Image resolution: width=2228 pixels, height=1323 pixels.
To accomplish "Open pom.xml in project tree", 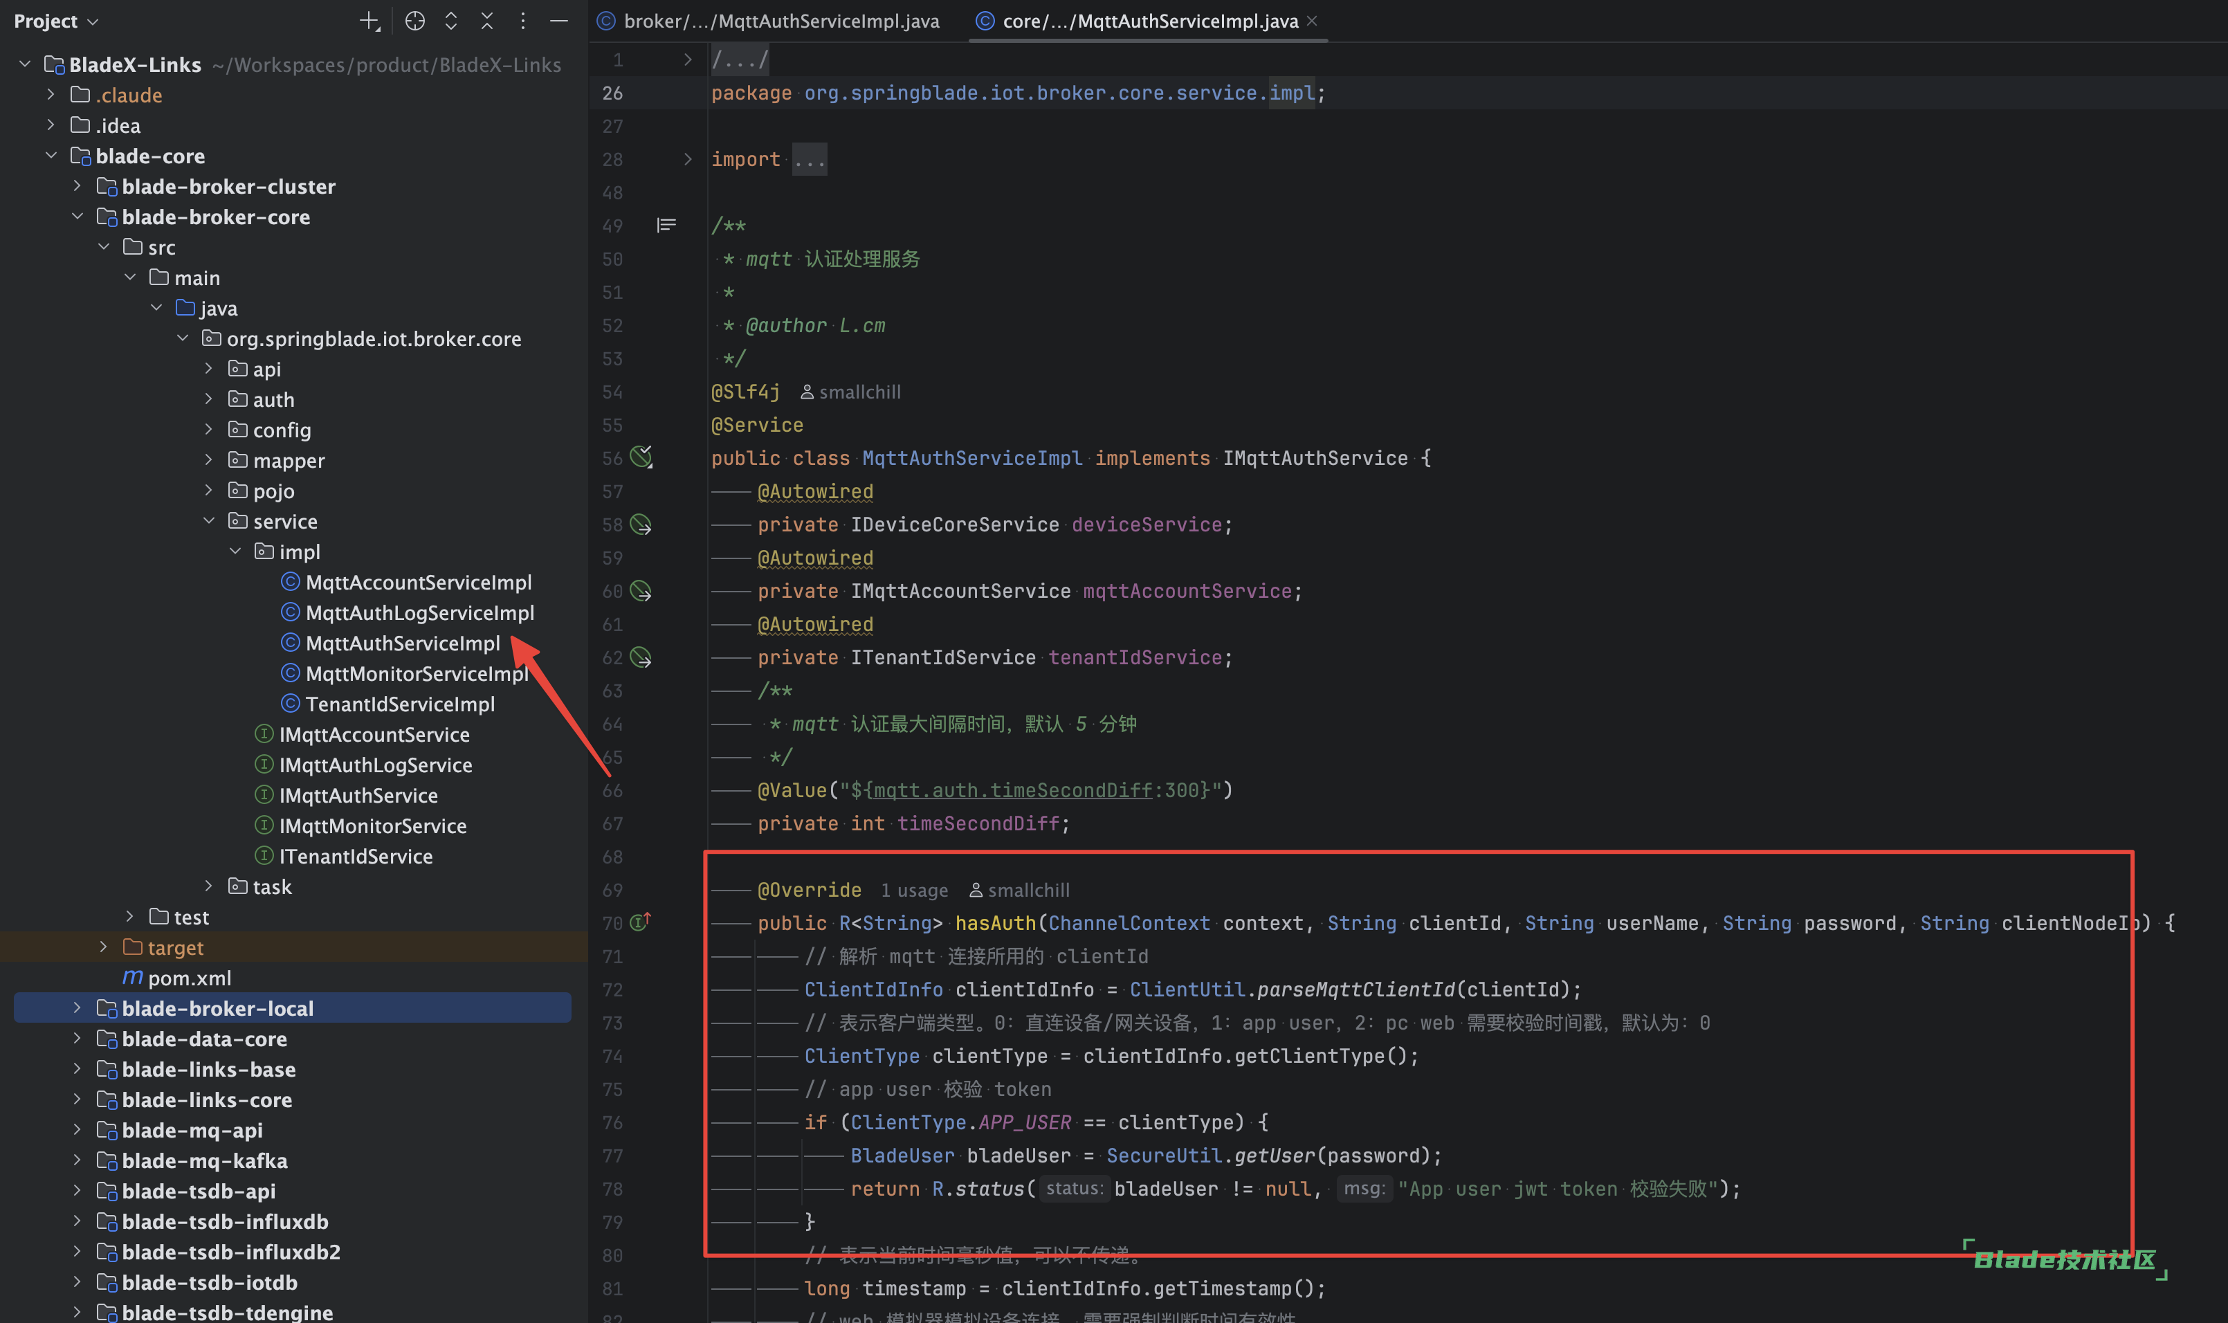I will point(189,978).
